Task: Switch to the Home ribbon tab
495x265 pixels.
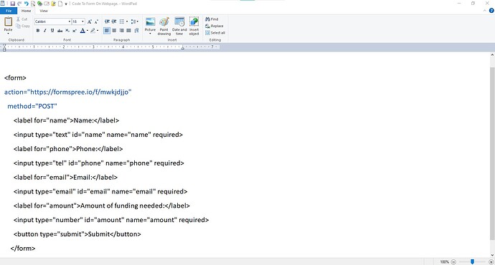Action: tap(27, 11)
